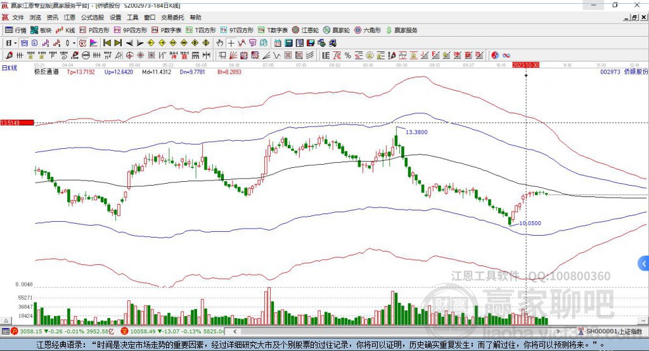This screenshot has height=351, width=649.
Task: Toggle the 权 price adjustment icon
Action: tap(82, 43)
